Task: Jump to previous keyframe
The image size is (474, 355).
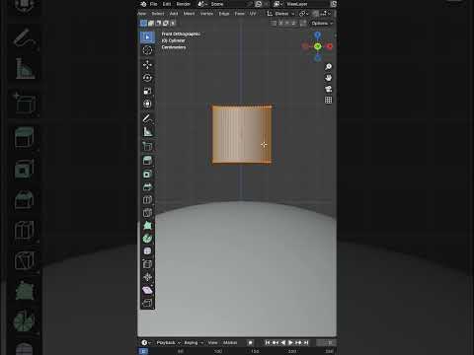Action: click(x=276, y=342)
